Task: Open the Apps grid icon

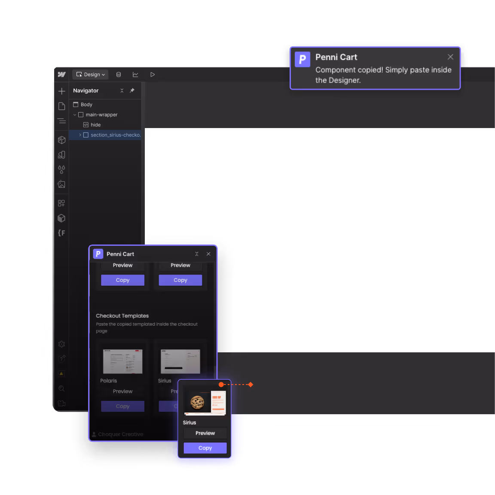Action: point(61,203)
